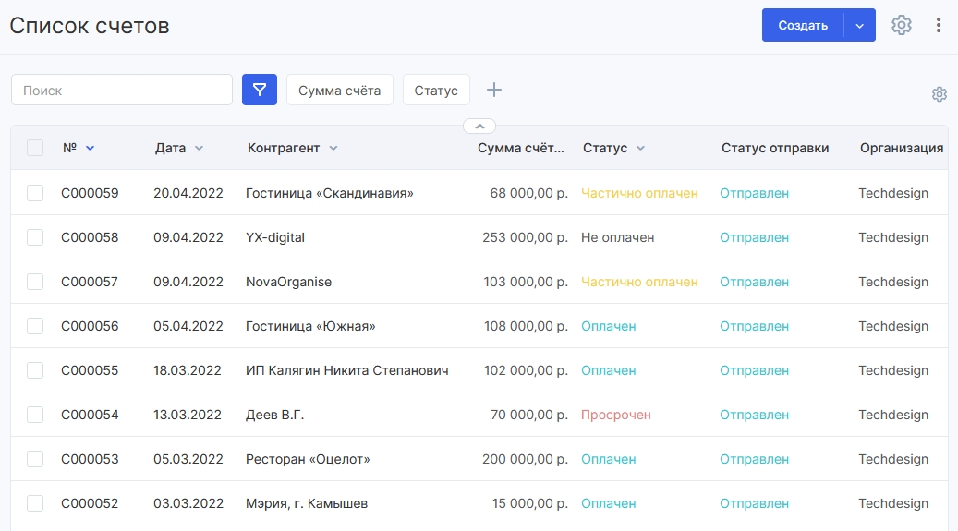Screen dimensions: 958x531
Task: Expand the Создать button dropdown arrow
Action: (860, 25)
